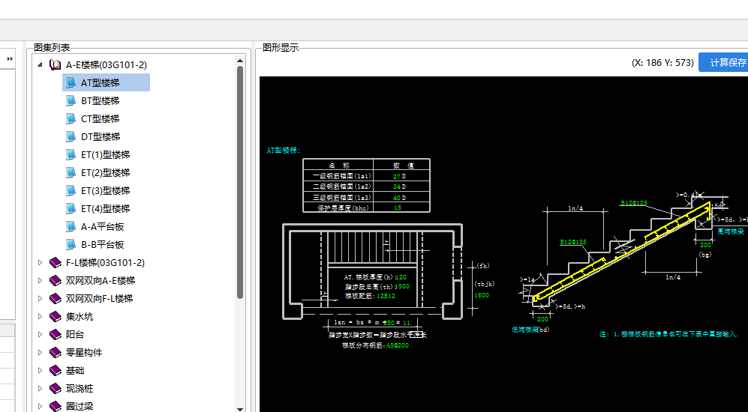
Task: Click the 高端梯梁 bg width value 200
Action: coord(705,245)
